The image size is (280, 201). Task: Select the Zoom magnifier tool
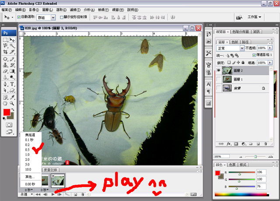coord(12,104)
